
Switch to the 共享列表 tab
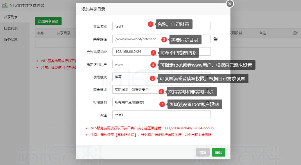coord(11,17)
